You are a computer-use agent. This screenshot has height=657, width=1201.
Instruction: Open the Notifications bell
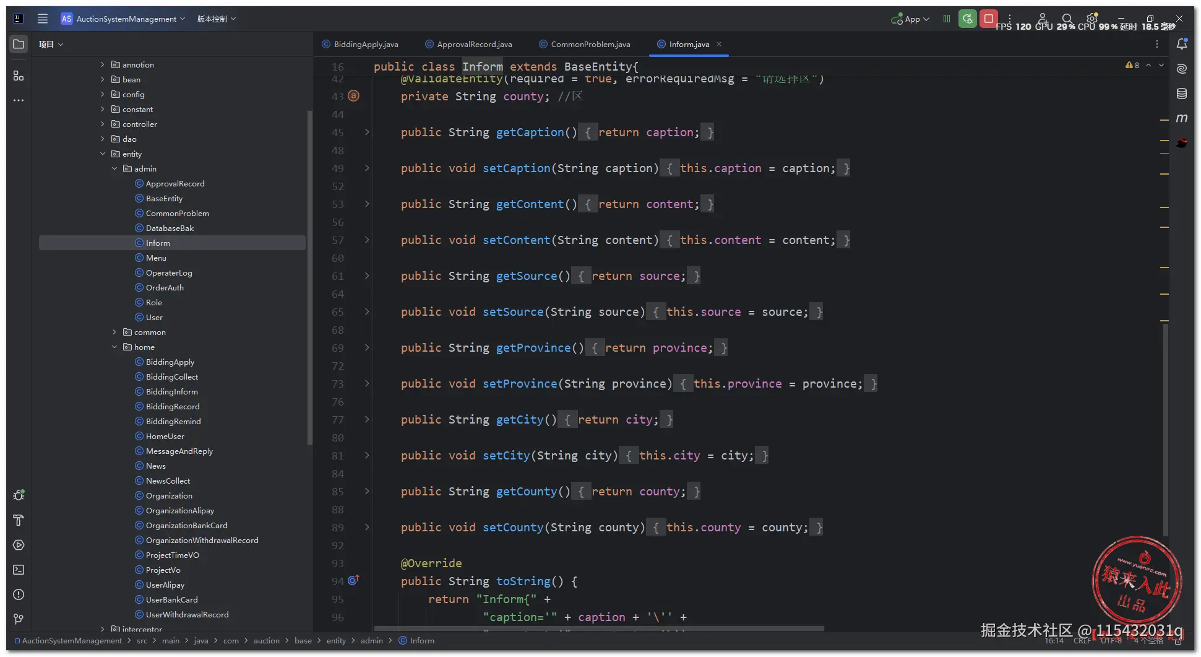click(1182, 44)
